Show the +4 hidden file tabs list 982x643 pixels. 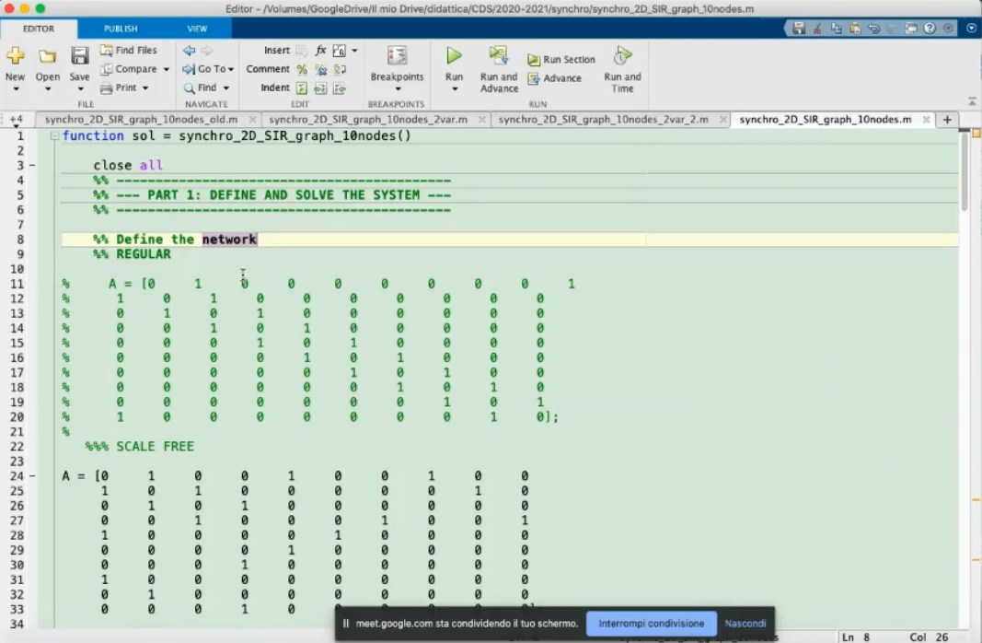click(x=16, y=120)
